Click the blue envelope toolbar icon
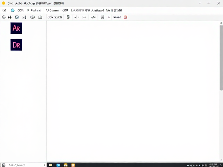Viewport: 223px width, 167px height. point(17,17)
